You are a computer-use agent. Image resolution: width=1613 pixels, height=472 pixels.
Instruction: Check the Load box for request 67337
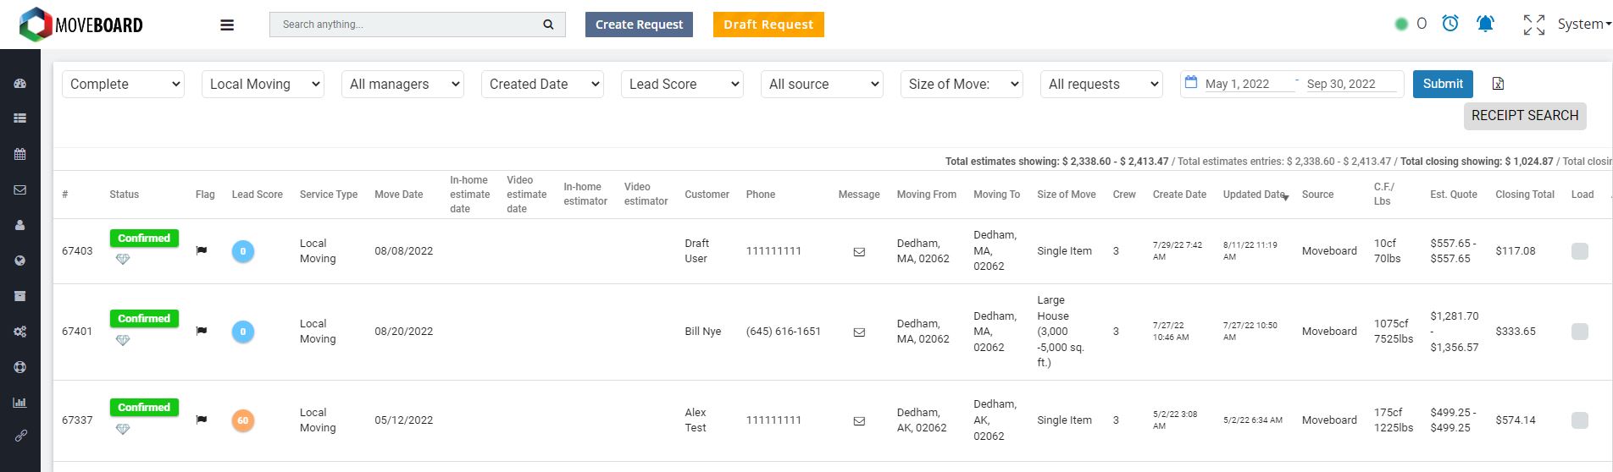point(1579,420)
